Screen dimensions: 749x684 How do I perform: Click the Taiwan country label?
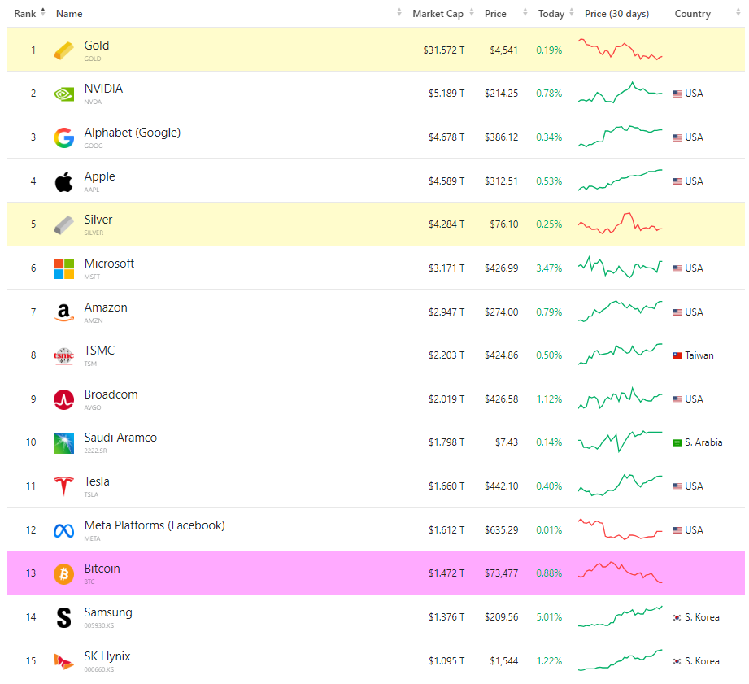click(x=699, y=355)
